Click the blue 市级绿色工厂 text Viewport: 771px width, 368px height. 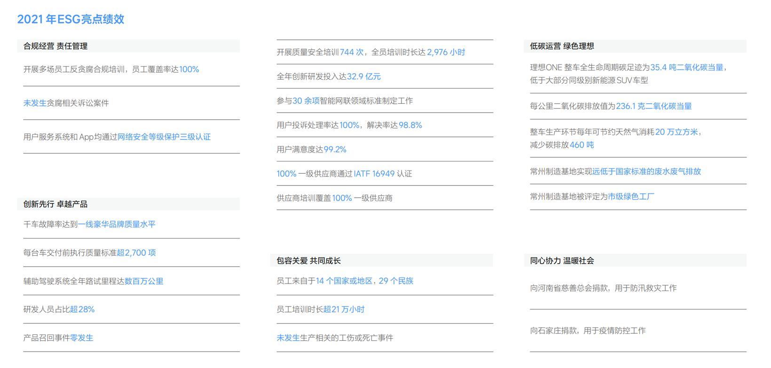tap(631, 197)
